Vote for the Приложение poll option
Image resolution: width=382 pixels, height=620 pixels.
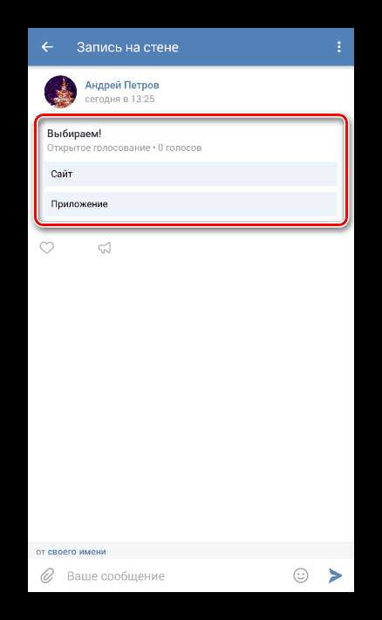(191, 204)
